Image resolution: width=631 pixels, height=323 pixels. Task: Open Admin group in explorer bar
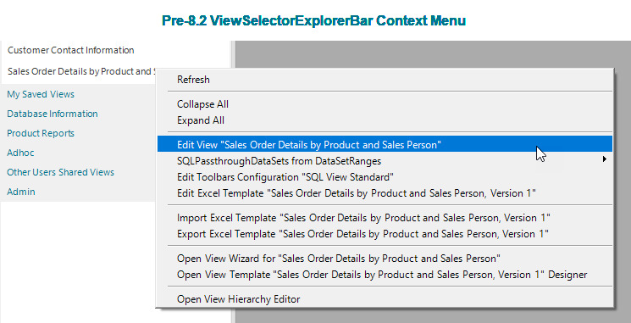(x=21, y=192)
